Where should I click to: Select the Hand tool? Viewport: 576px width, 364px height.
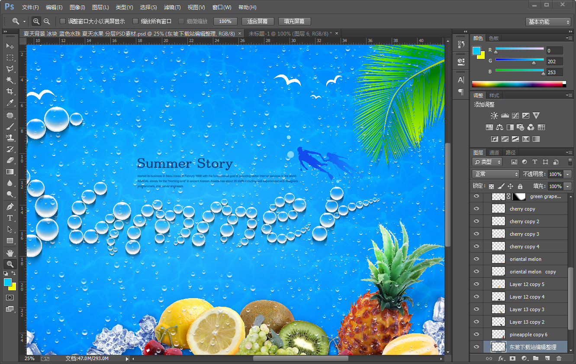click(10, 253)
